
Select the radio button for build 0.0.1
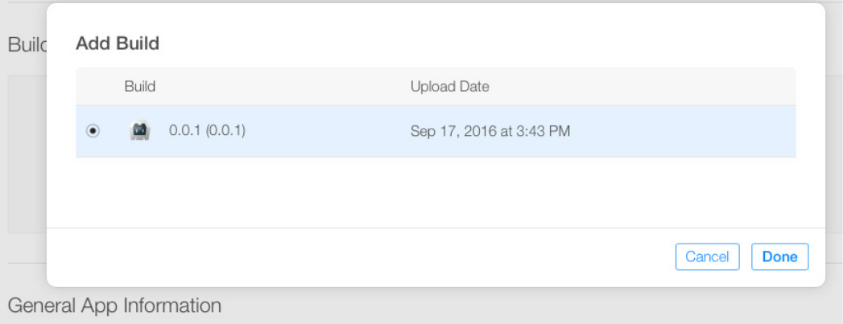[93, 131]
